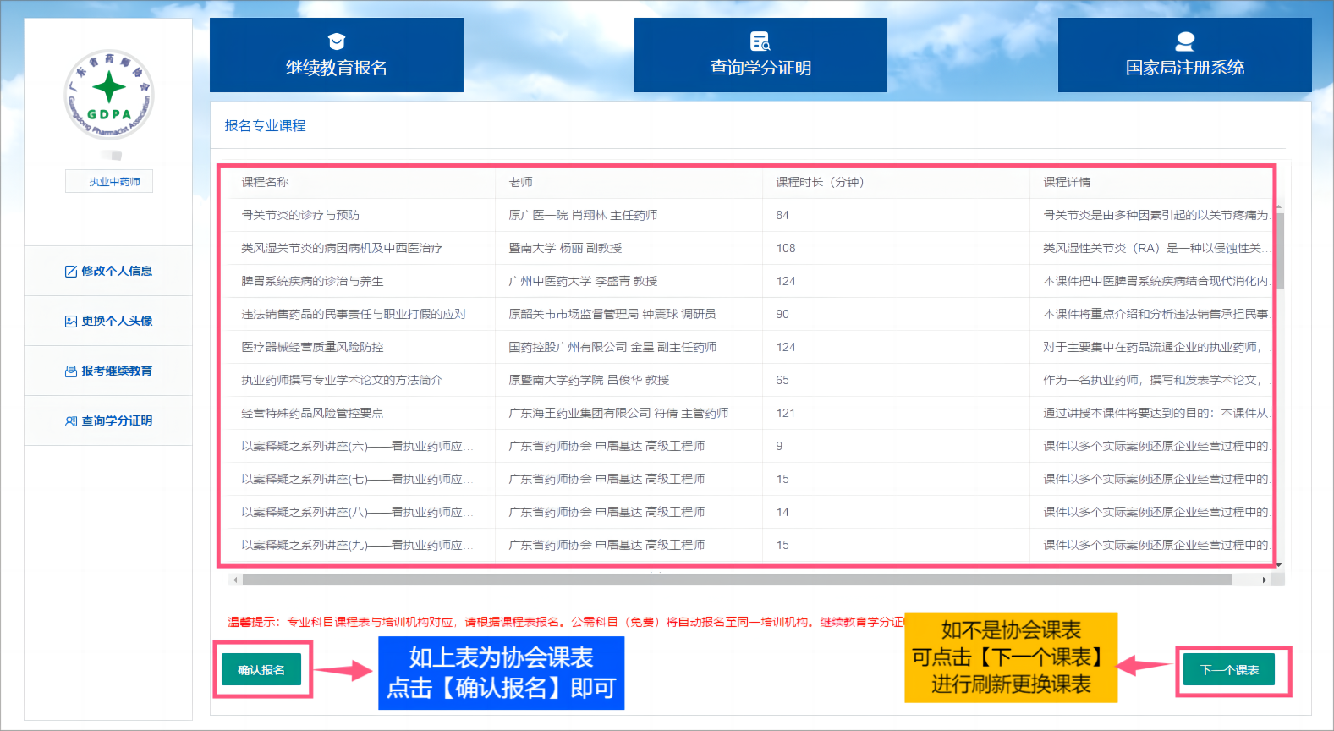Click the 课程时长（分钟） column header

[820, 183]
